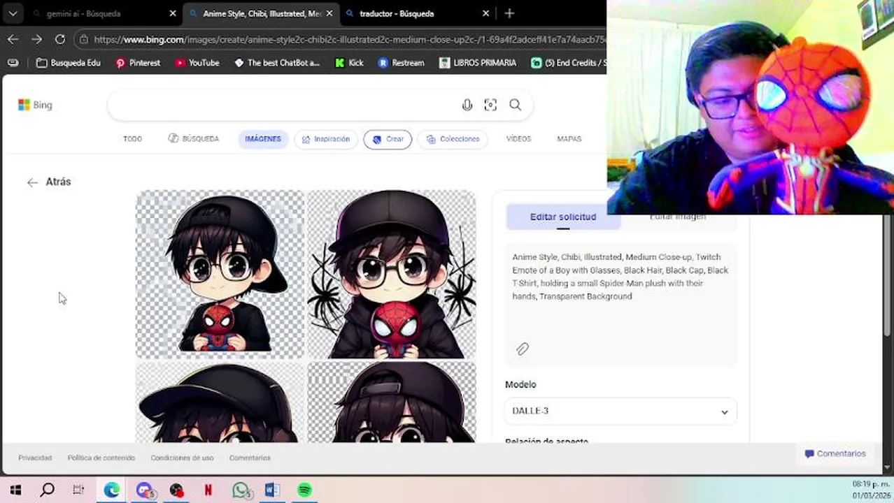Start voice search with the microphone icon
This screenshot has height=503, width=894.
pos(467,105)
